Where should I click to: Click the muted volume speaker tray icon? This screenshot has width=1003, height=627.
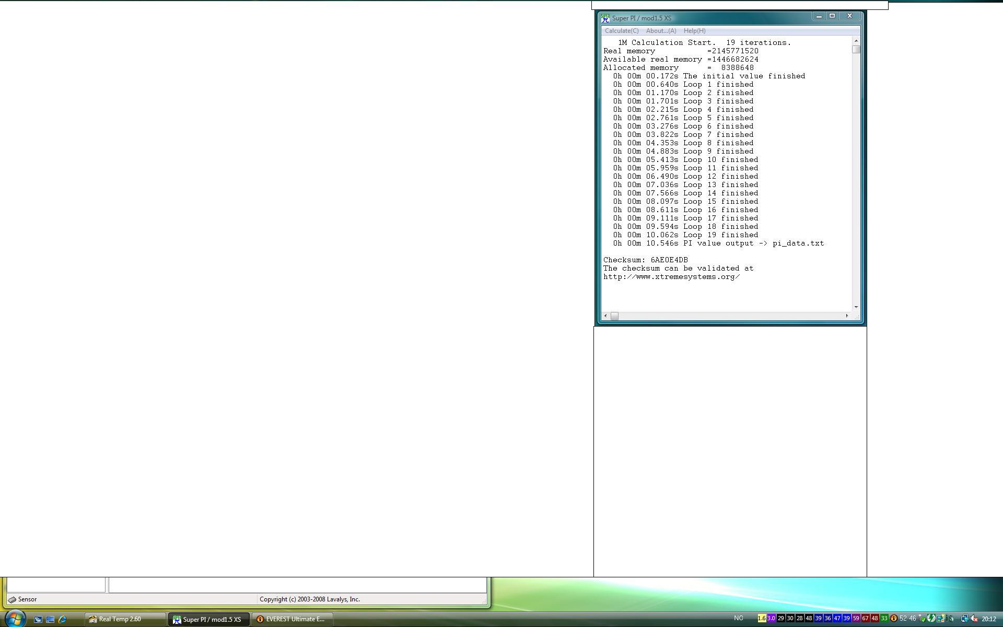(x=974, y=619)
